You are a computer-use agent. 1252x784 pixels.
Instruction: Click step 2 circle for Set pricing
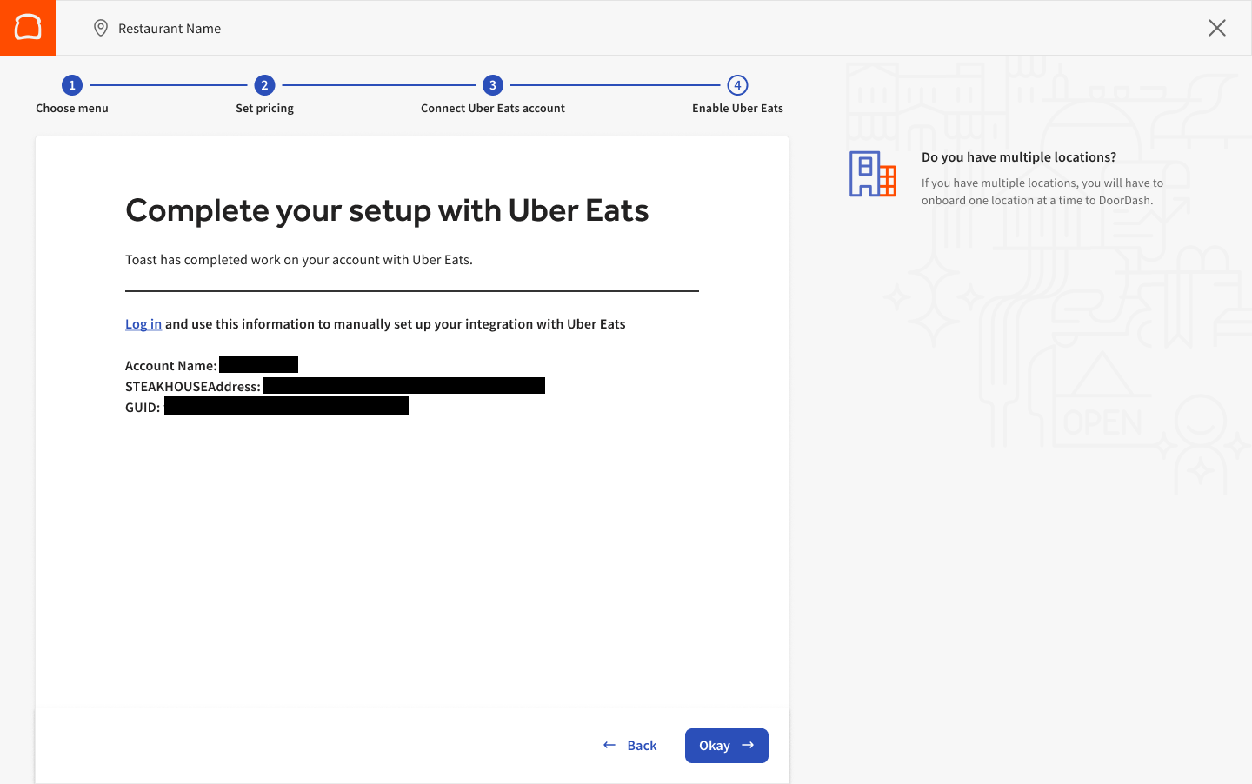click(264, 85)
